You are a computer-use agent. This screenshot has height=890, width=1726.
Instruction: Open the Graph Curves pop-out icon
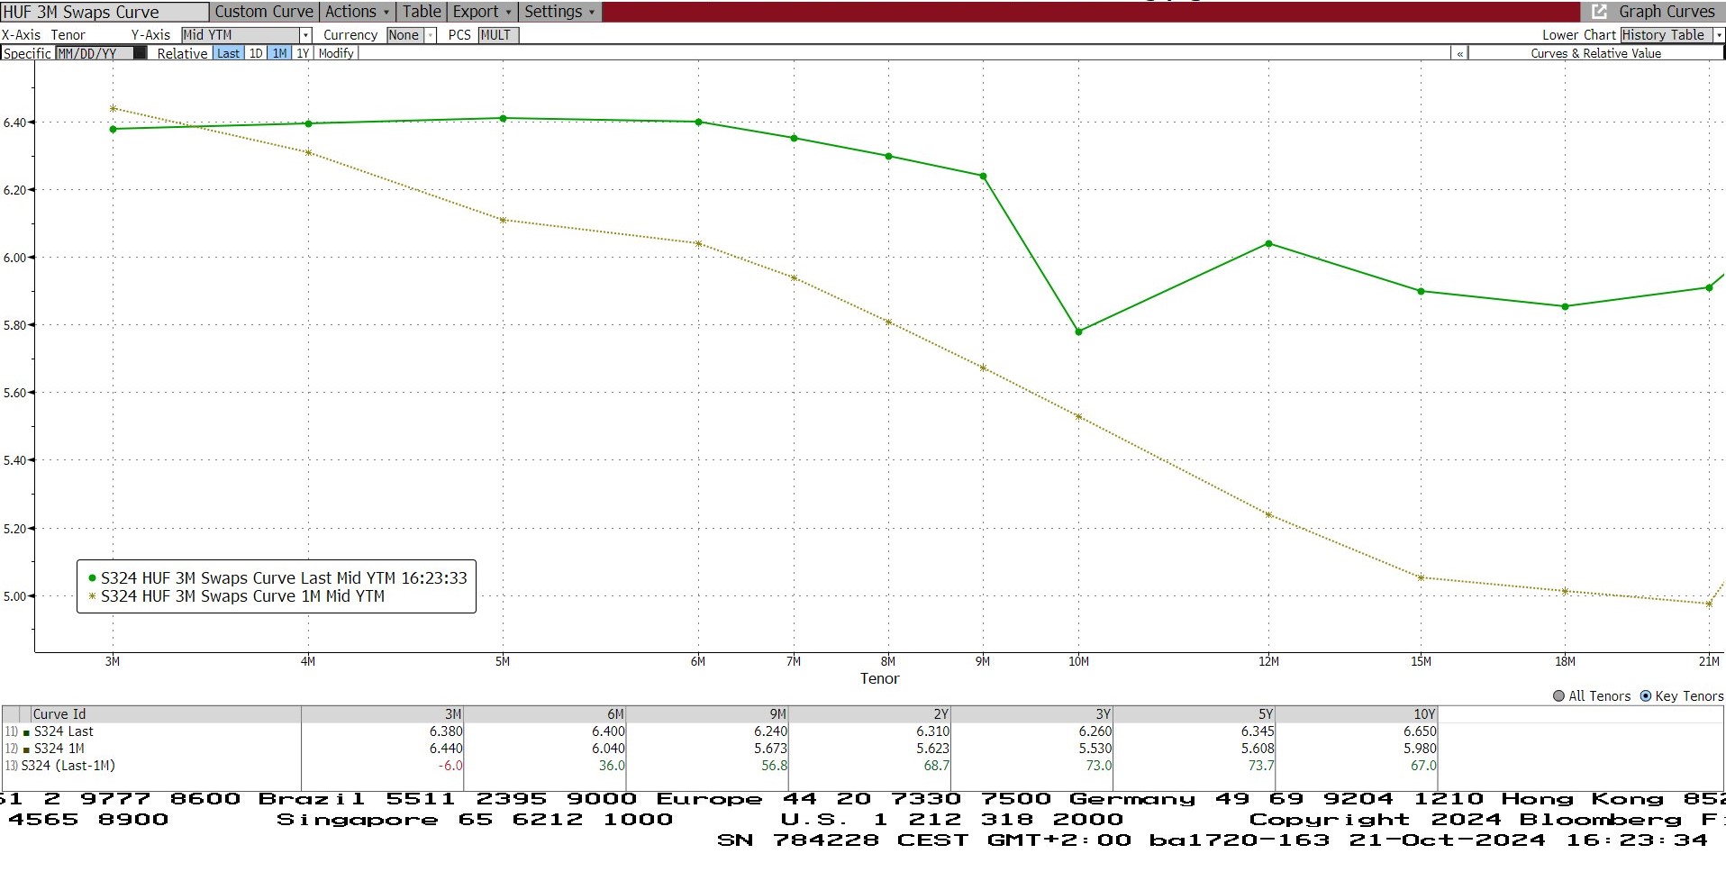coord(1599,12)
